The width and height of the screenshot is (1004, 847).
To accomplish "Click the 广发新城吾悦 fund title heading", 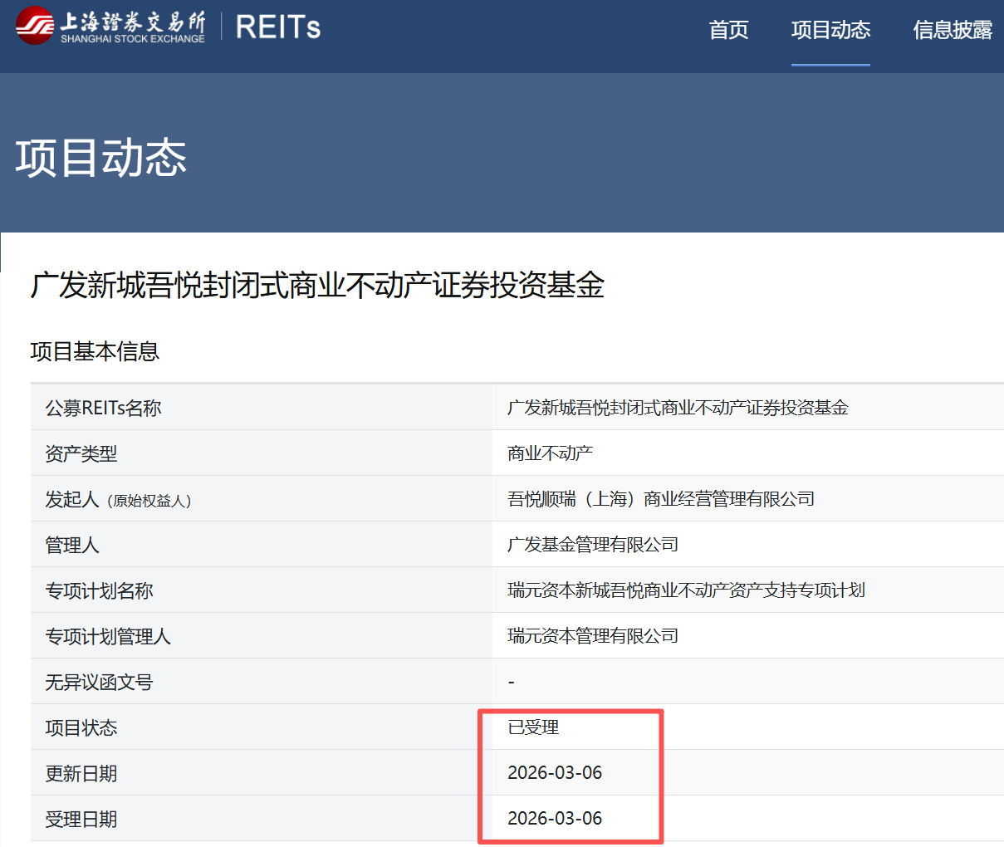I will click(317, 286).
